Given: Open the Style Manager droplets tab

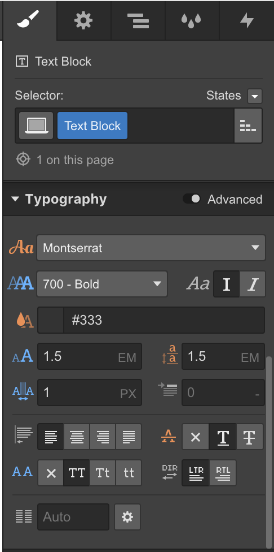Looking at the screenshot, I should 192,20.
